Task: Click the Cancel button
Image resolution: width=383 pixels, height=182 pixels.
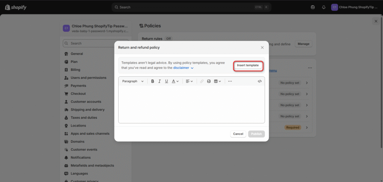Action: [x=238, y=134]
